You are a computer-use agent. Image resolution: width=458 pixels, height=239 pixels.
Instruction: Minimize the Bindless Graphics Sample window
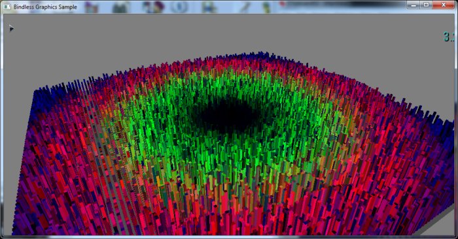point(413,5)
